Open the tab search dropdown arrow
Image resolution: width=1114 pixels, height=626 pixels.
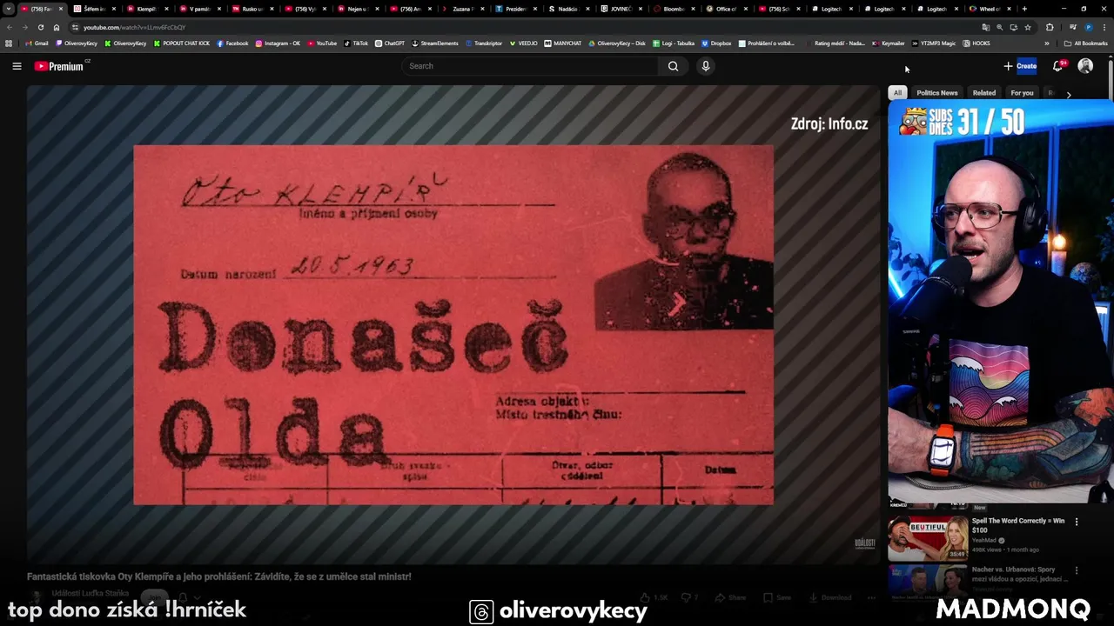coord(9,9)
